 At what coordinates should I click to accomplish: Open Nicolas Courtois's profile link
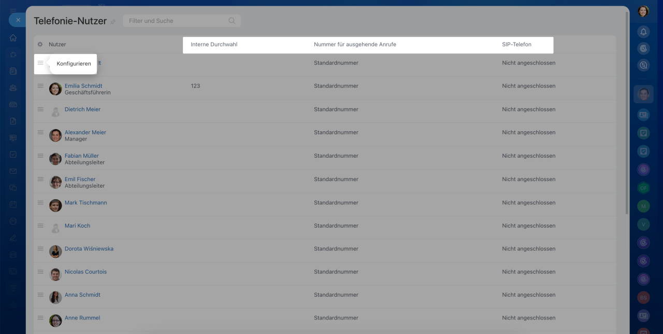[85, 271]
